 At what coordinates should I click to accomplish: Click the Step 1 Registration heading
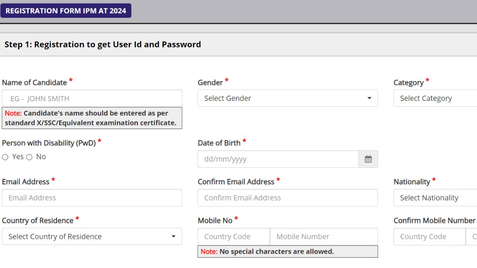pos(103,44)
